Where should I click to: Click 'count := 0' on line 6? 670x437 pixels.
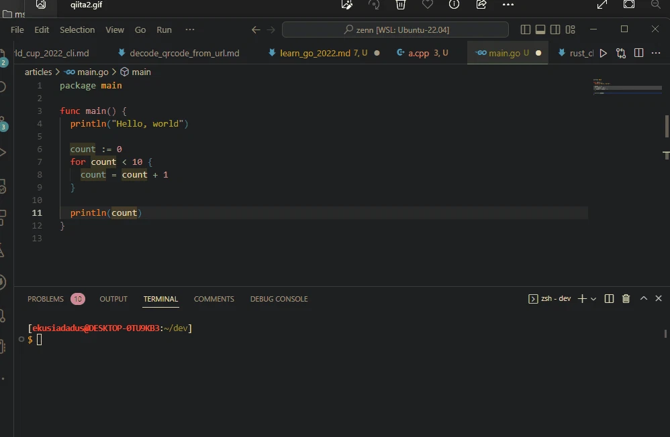[96, 149]
